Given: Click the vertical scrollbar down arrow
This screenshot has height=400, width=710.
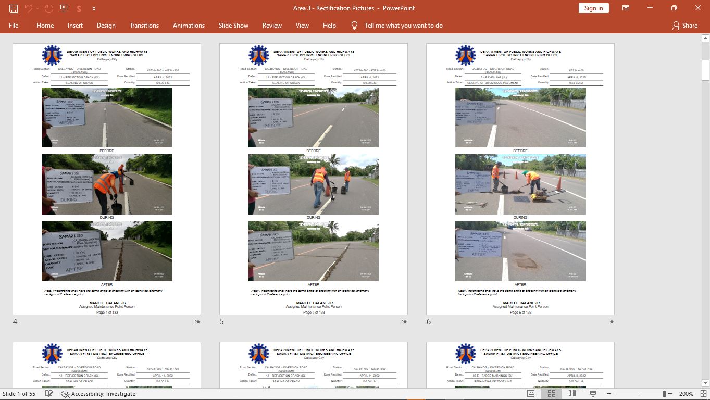Looking at the screenshot, I should coord(706,384).
